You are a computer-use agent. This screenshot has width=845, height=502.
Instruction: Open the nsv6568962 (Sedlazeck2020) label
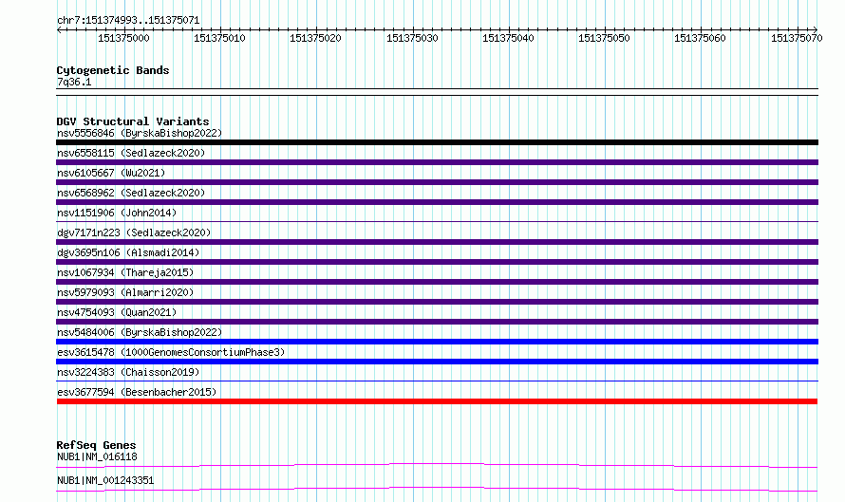tap(131, 193)
